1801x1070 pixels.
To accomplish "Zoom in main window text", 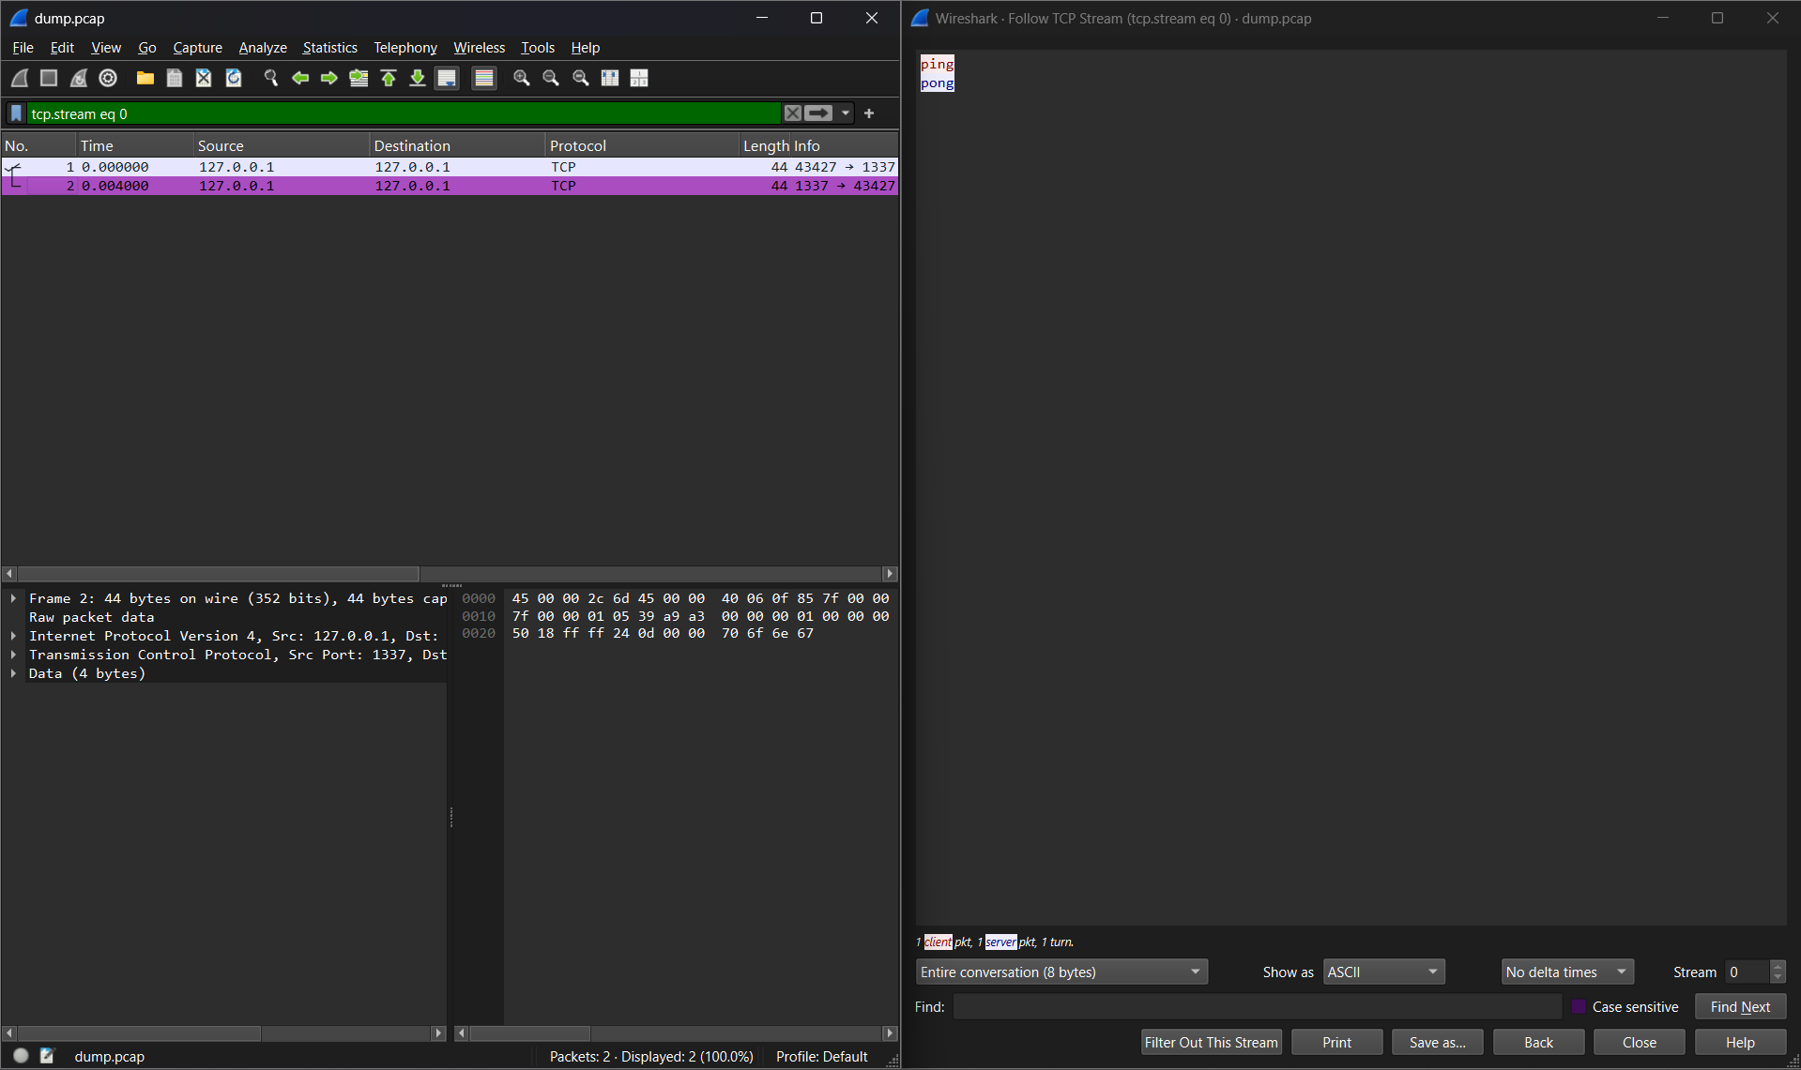I will [522, 78].
